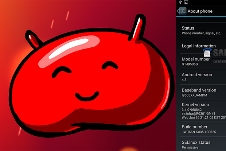Select the se.infra@R0301-09 #1 line
The width and height of the screenshot is (226, 151).
tap(198, 113)
